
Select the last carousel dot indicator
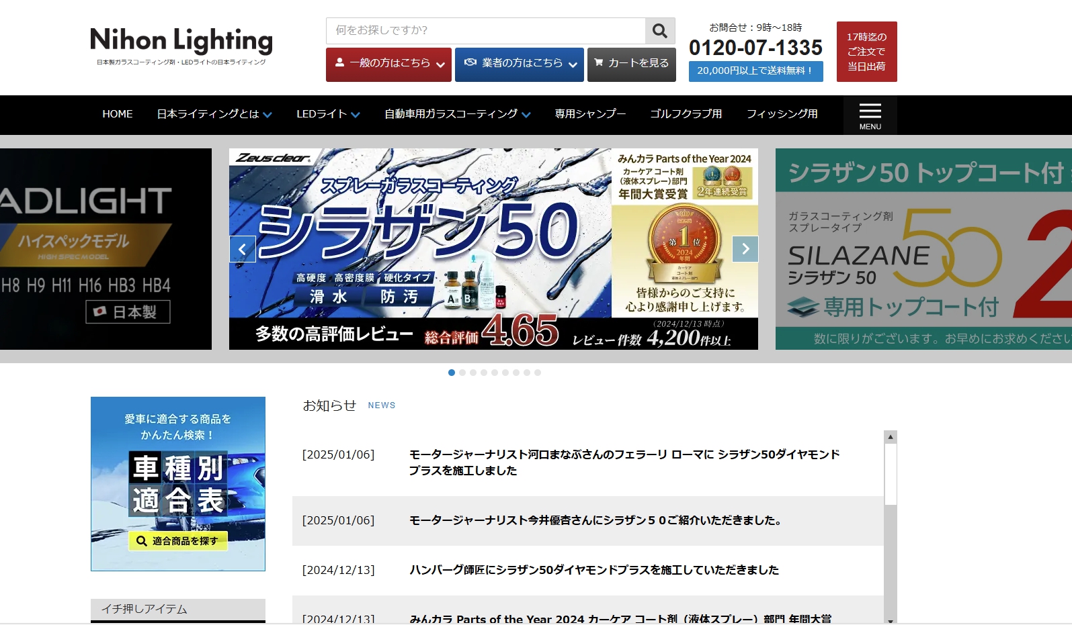tap(538, 373)
